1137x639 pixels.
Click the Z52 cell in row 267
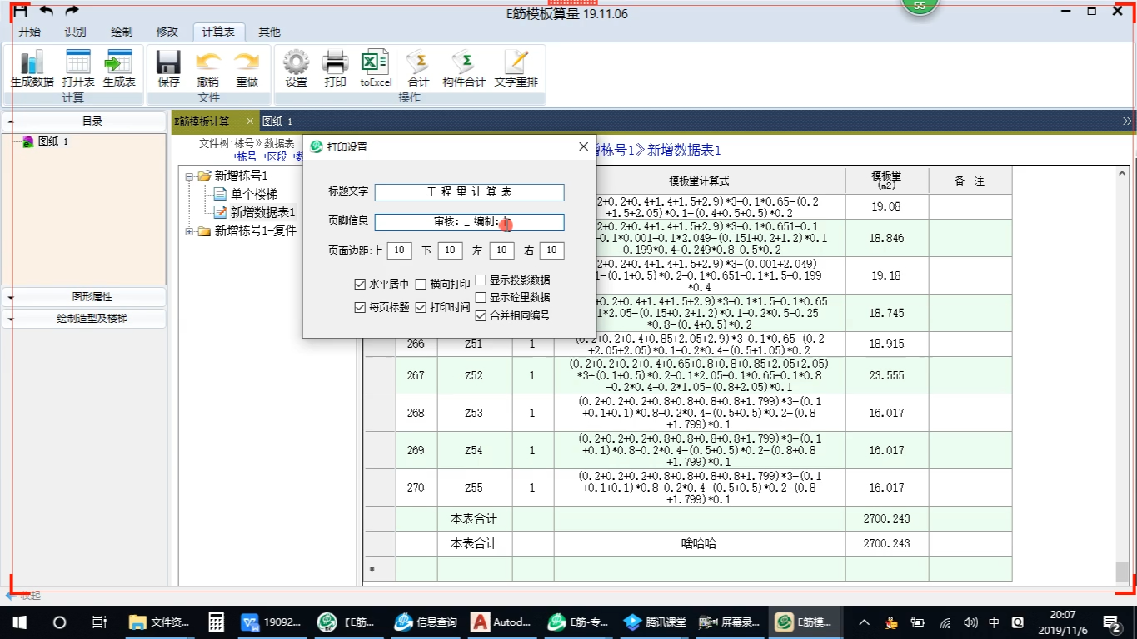474,375
